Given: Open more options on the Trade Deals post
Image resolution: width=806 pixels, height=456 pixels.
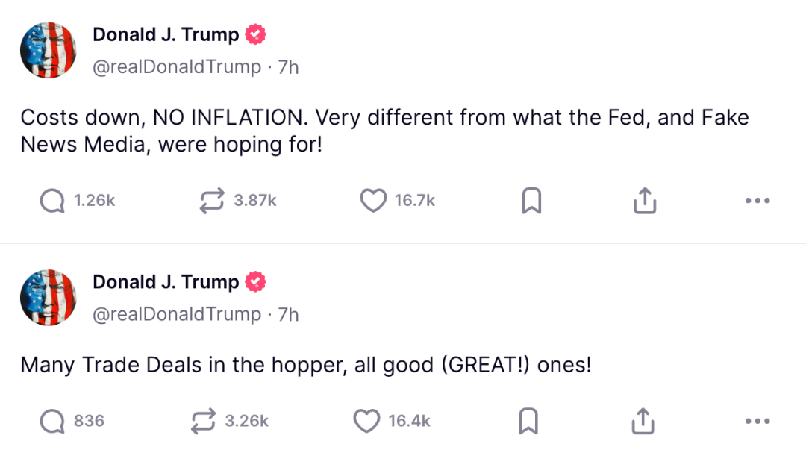Looking at the screenshot, I should pyautogui.click(x=757, y=422).
